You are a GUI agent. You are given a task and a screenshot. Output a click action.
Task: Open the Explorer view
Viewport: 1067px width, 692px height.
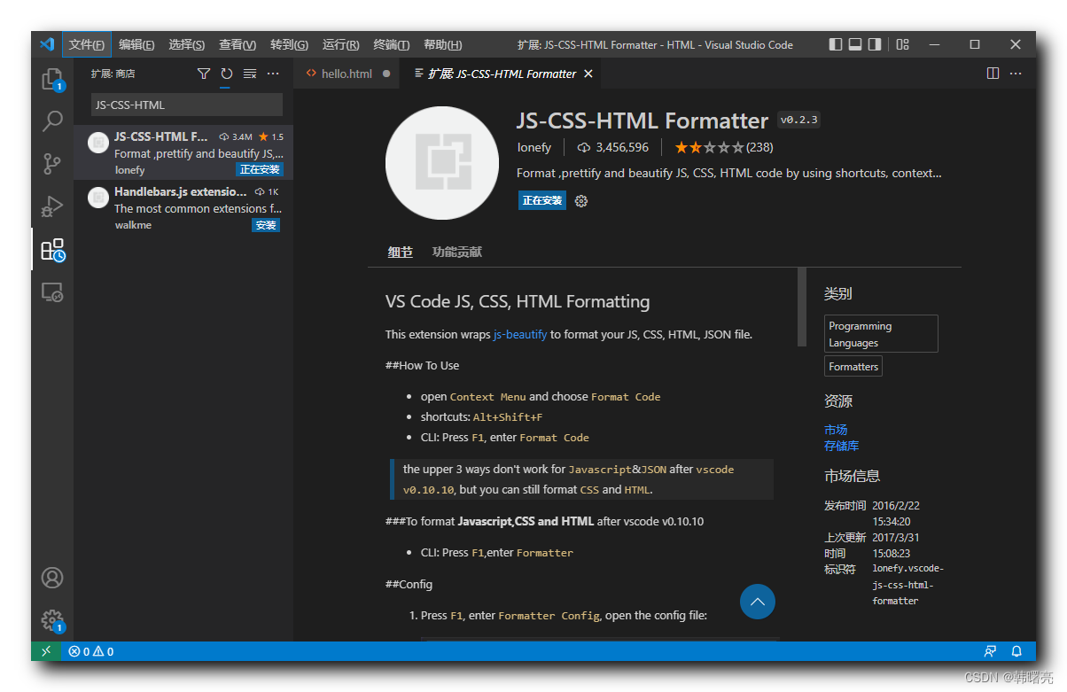point(51,78)
